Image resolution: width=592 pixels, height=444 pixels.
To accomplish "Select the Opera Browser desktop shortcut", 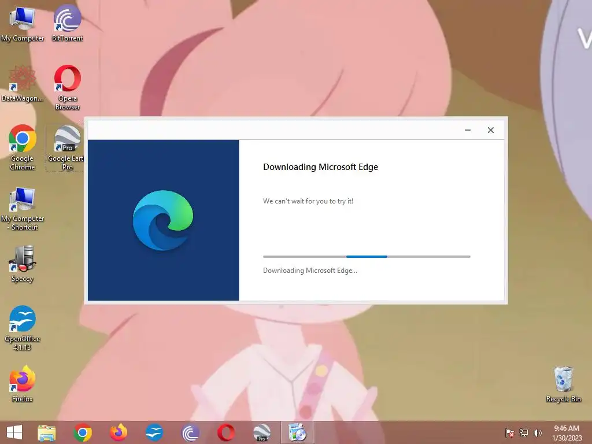I will (x=67, y=88).
